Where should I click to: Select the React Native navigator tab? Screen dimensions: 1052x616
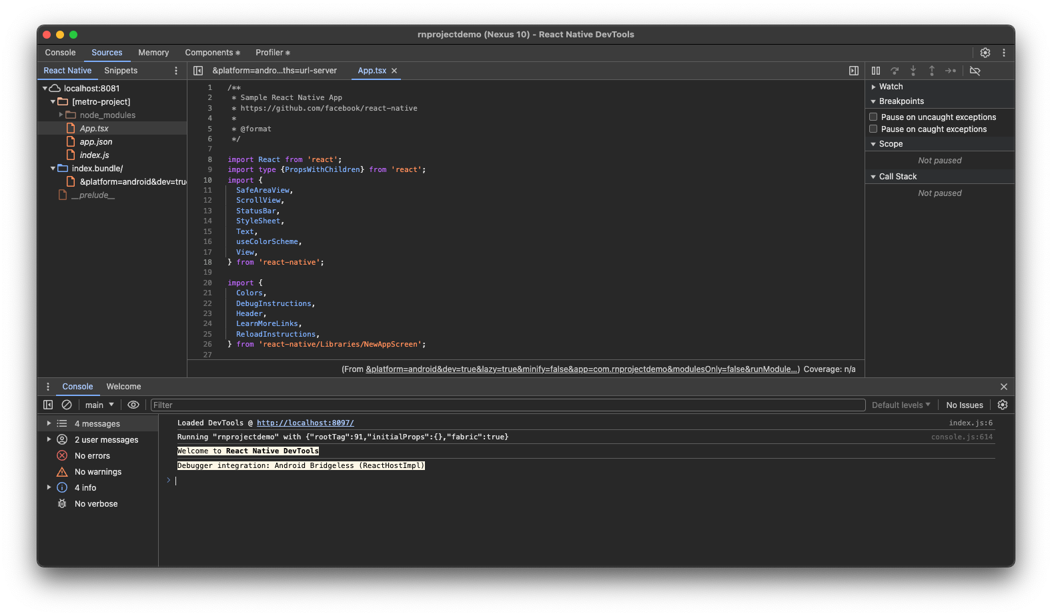(x=67, y=71)
